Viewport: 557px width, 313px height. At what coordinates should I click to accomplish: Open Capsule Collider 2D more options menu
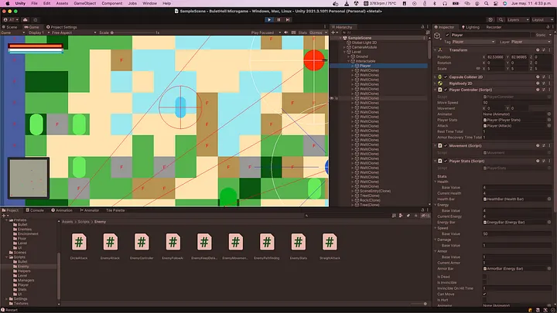click(549, 77)
